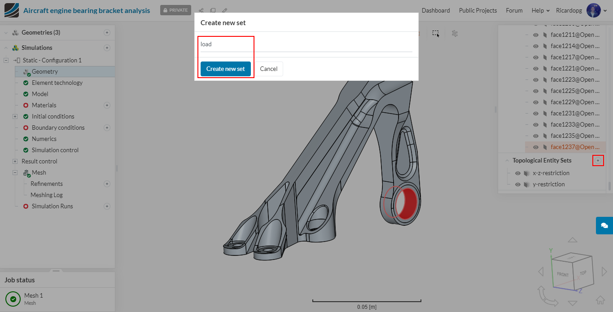Image resolution: width=613 pixels, height=312 pixels.
Task: Hide the x-z-restriction entity set
Action: (x=518, y=173)
